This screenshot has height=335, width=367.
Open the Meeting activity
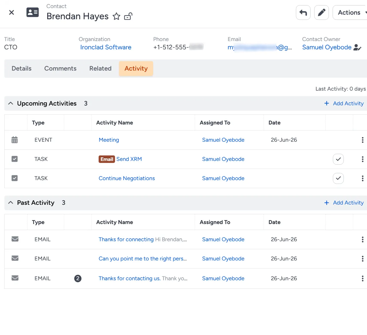(x=109, y=140)
